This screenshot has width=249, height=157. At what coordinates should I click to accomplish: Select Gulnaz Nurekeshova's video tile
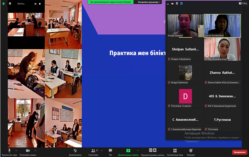222,26
